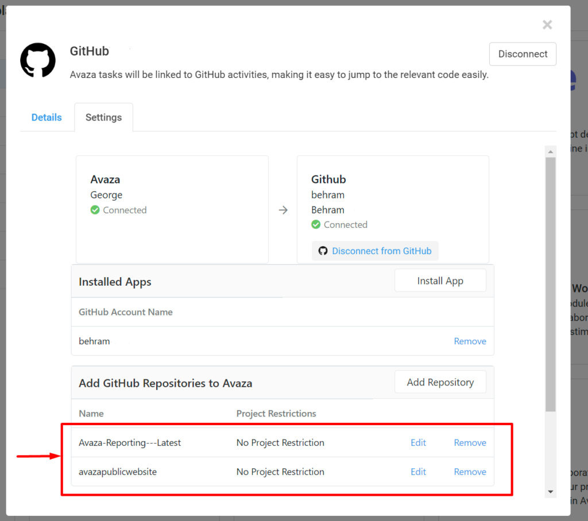Switch to the Details tab

click(47, 117)
